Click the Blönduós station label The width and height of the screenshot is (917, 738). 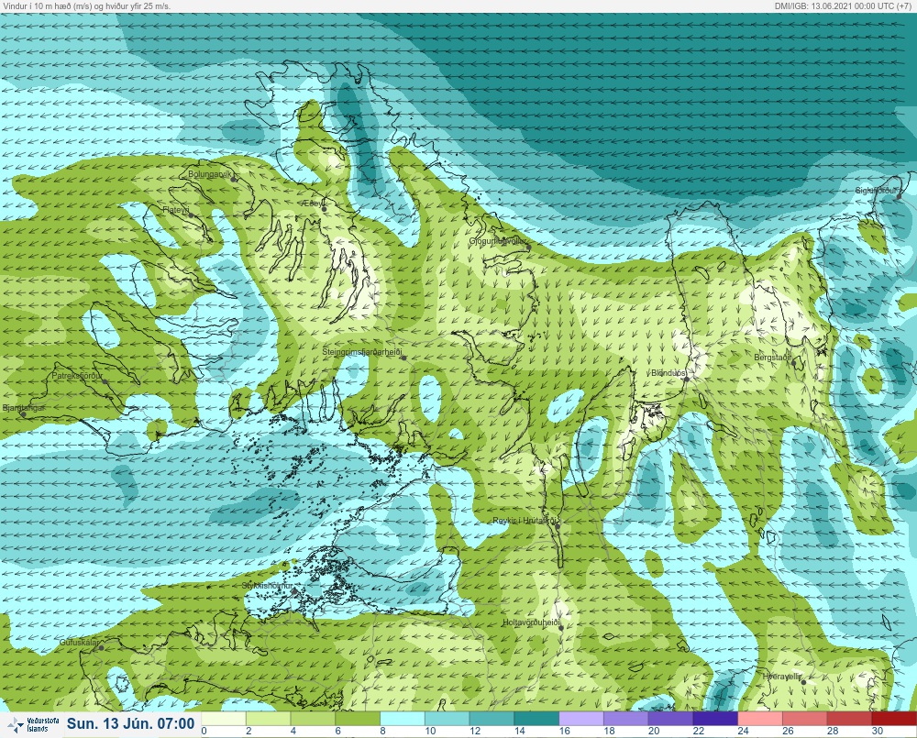668,373
